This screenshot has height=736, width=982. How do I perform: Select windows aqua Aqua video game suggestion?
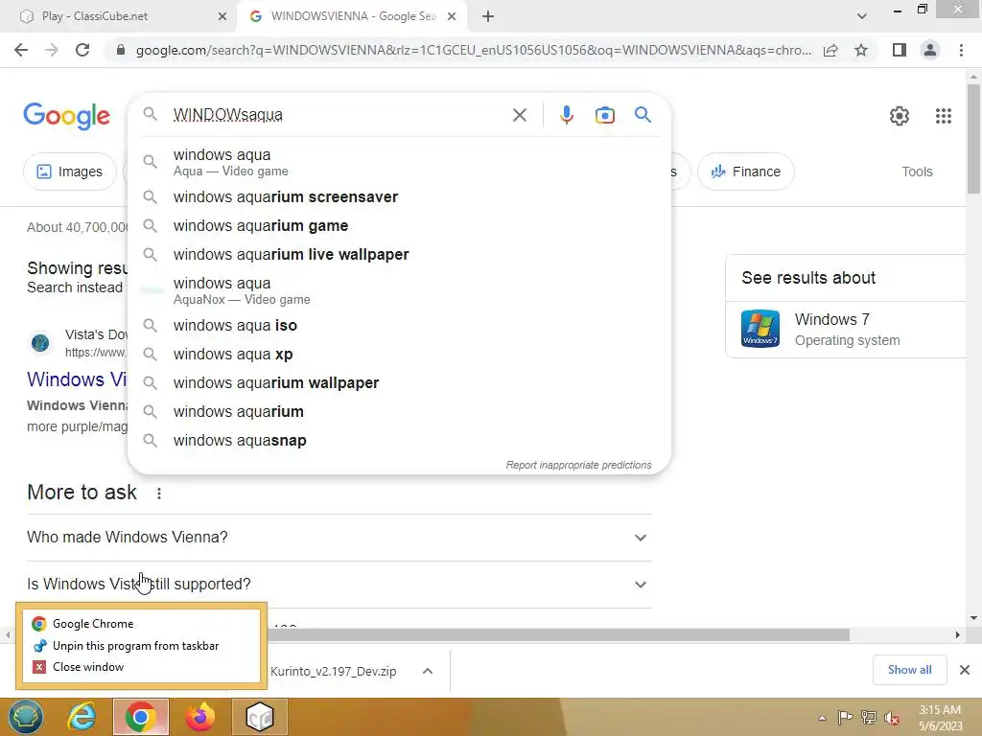[398, 162]
